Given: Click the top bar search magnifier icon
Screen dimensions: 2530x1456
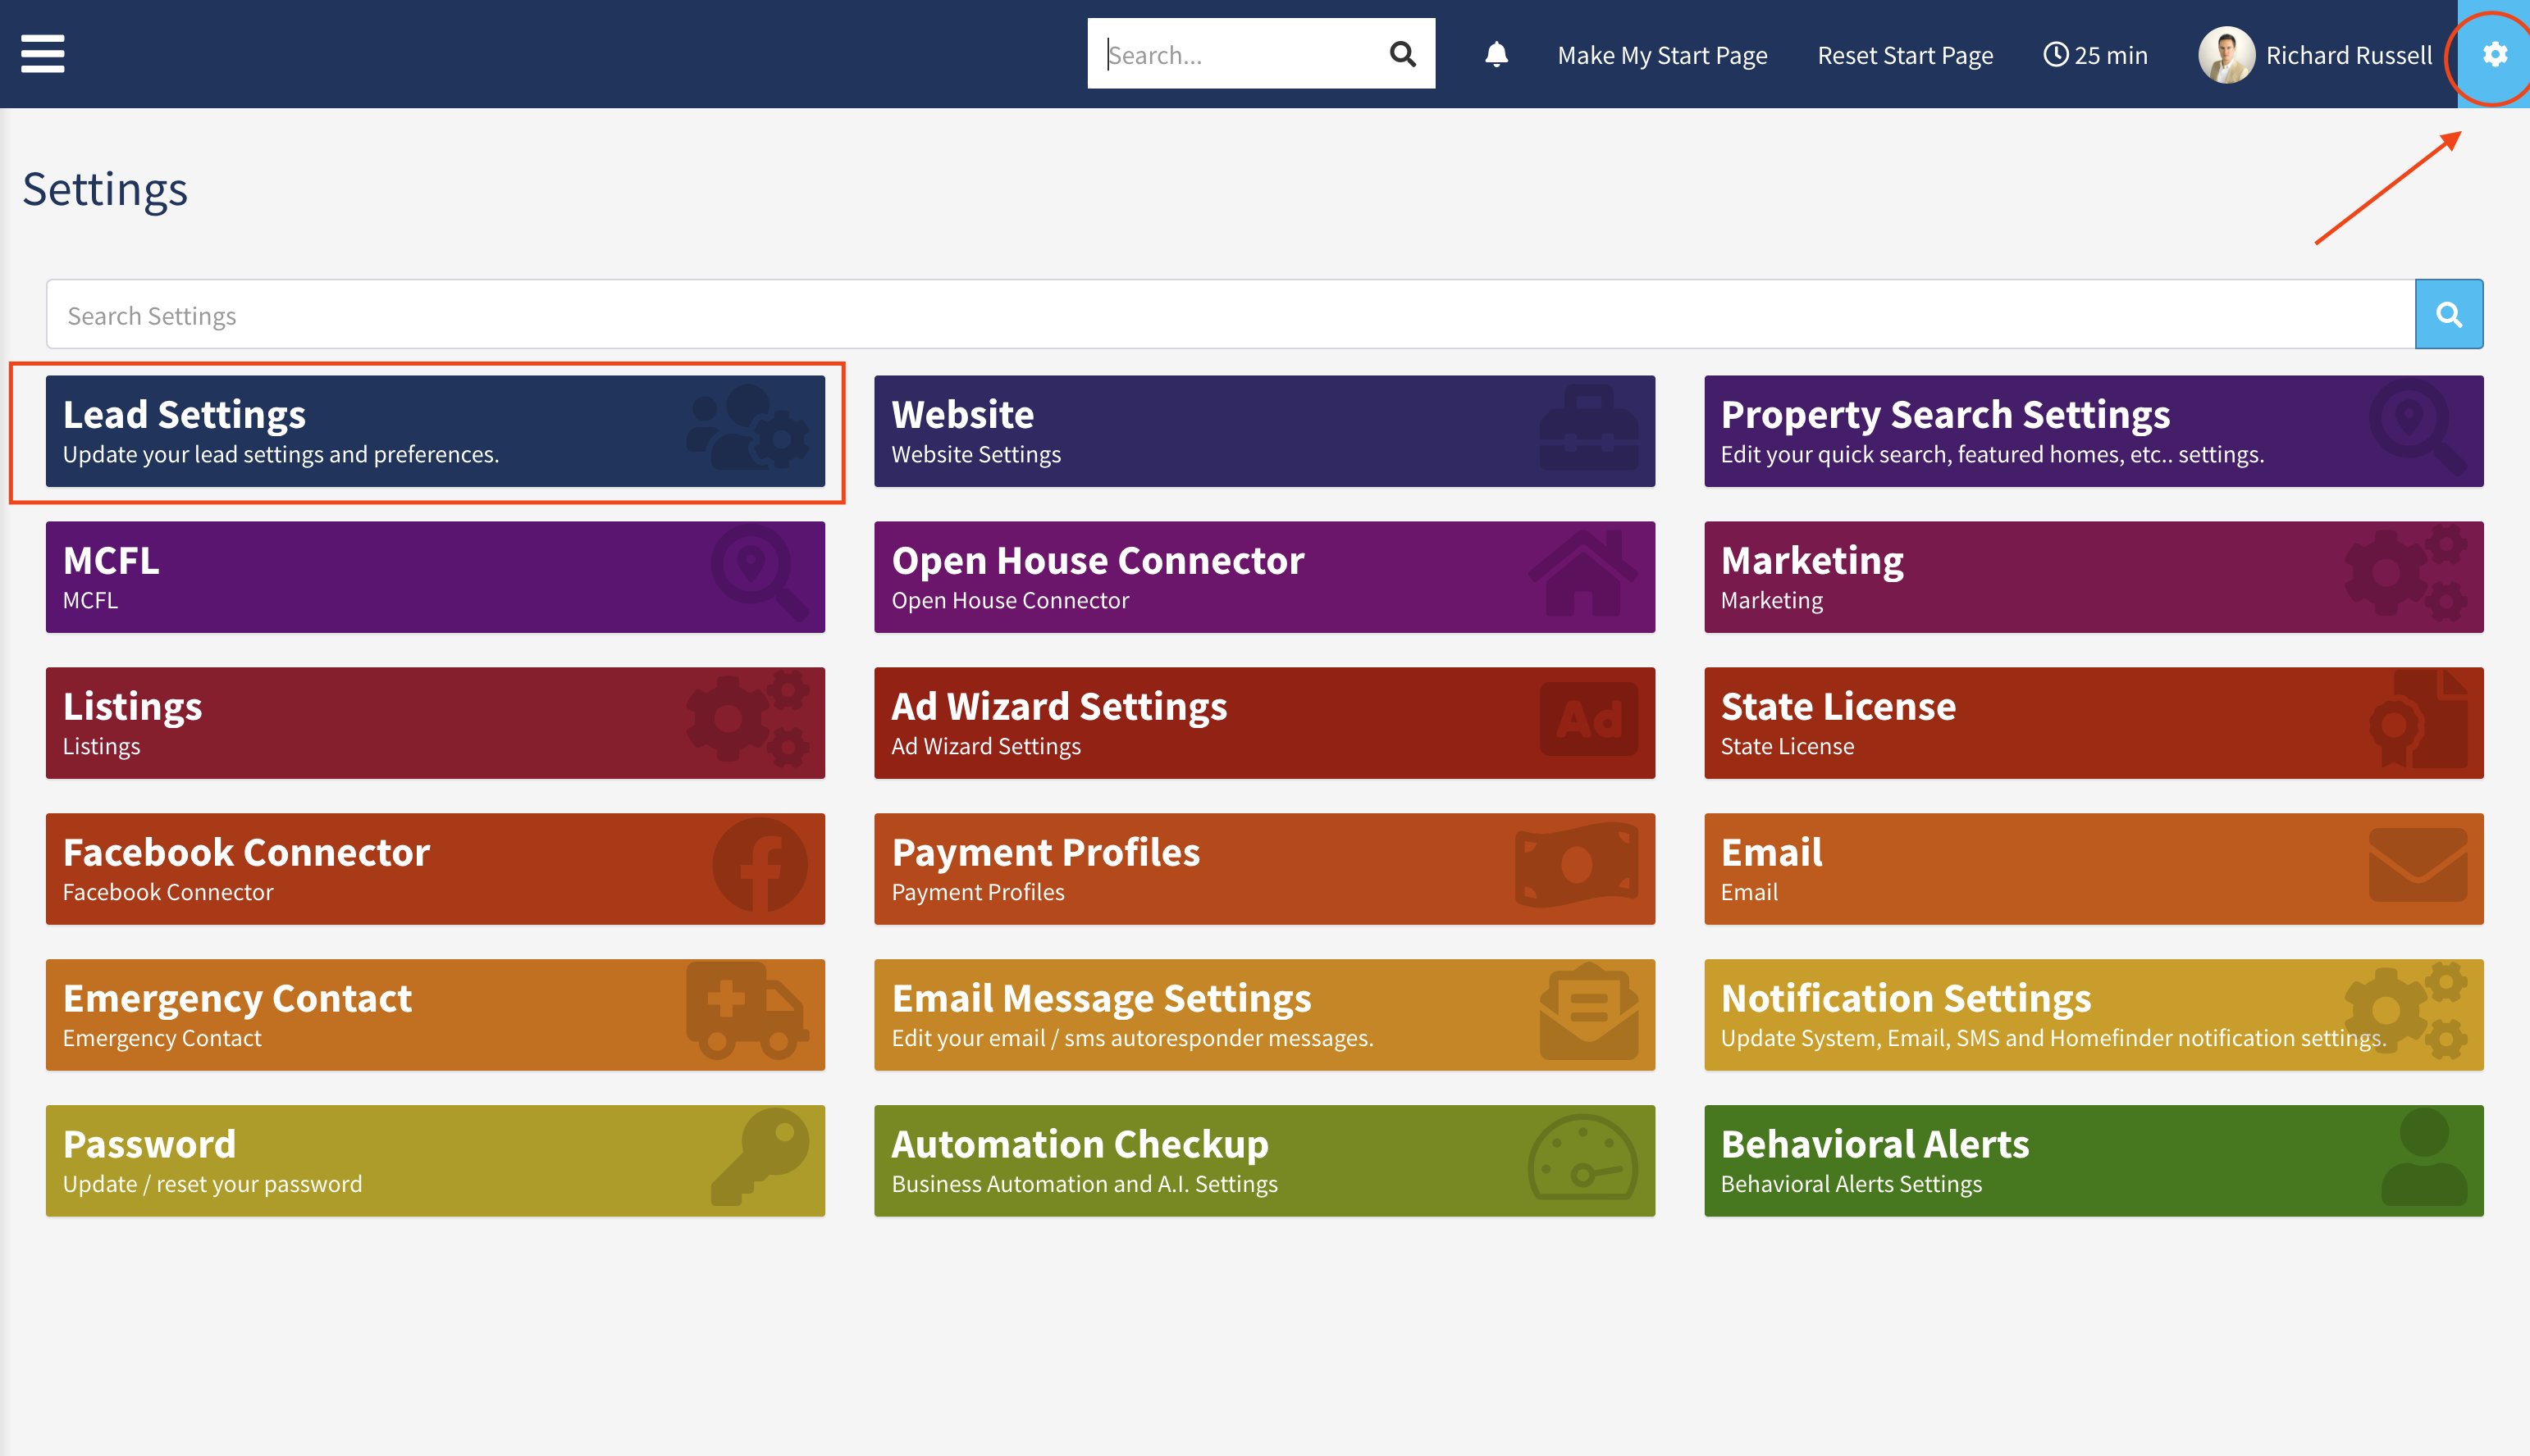Looking at the screenshot, I should click(x=1403, y=54).
